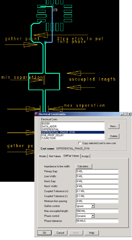
Task: Click the Electrical Constraints title bar icon
Action: (x=36, y=114)
